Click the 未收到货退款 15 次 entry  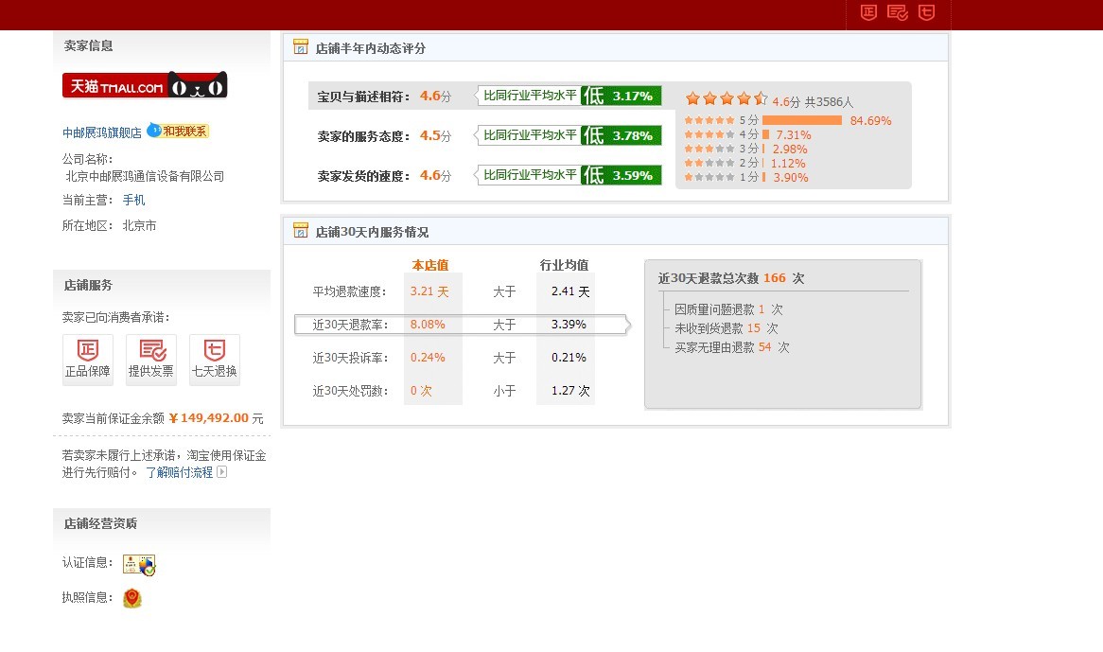[726, 328]
